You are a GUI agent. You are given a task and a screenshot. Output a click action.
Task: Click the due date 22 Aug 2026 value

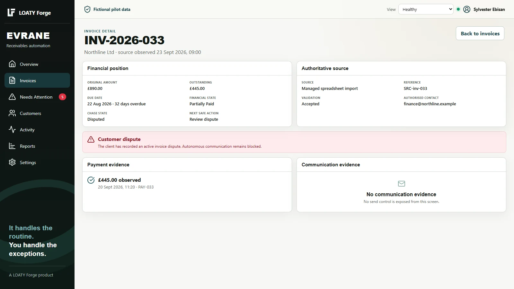pyautogui.click(x=116, y=104)
